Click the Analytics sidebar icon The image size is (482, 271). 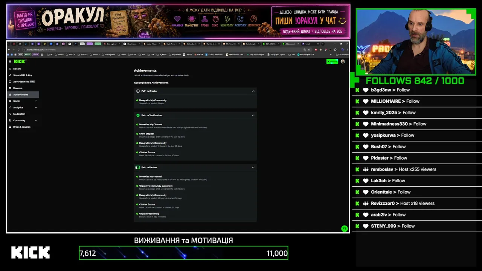tap(10, 108)
